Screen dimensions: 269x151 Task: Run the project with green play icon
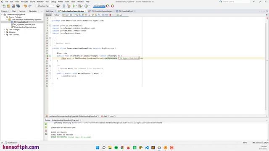tap(74, 6)
